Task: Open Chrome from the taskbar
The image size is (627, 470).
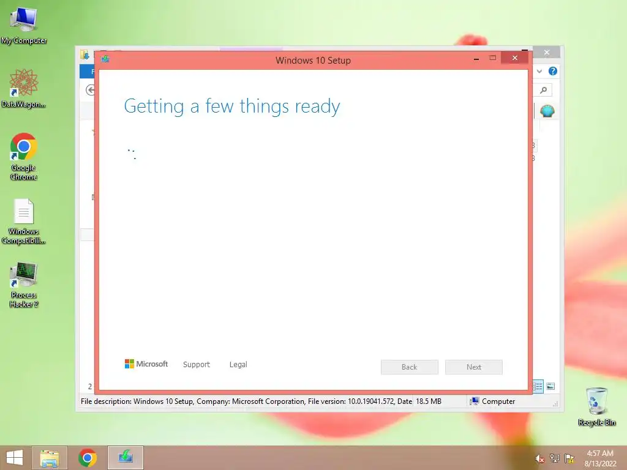Action: [87, 458]
